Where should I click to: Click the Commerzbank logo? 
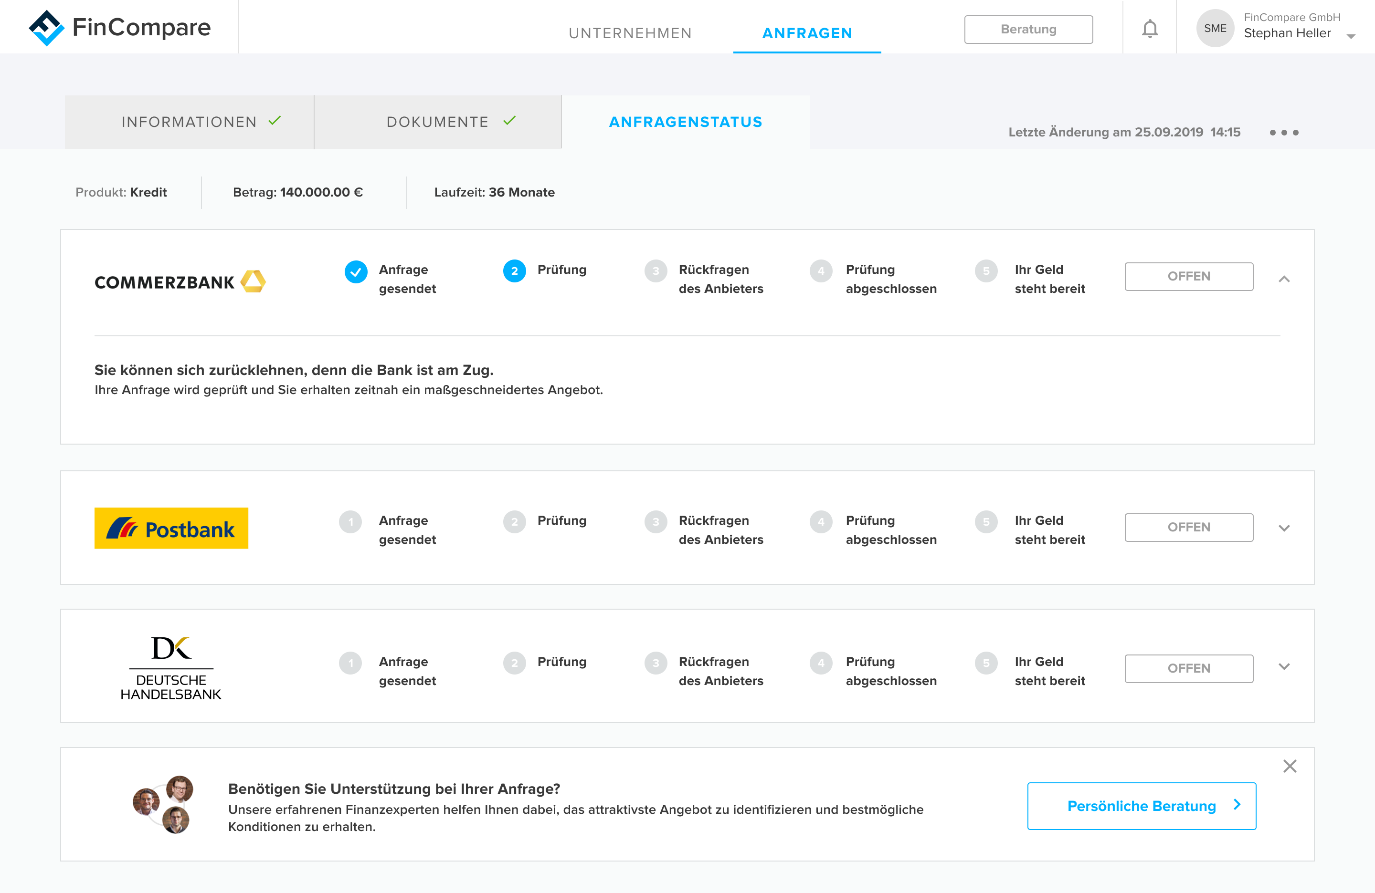click(x=180, y=282)
